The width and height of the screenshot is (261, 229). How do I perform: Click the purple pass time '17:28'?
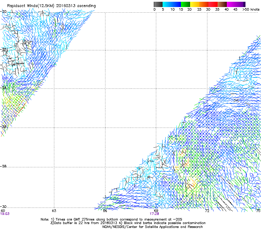coord(154,214)
